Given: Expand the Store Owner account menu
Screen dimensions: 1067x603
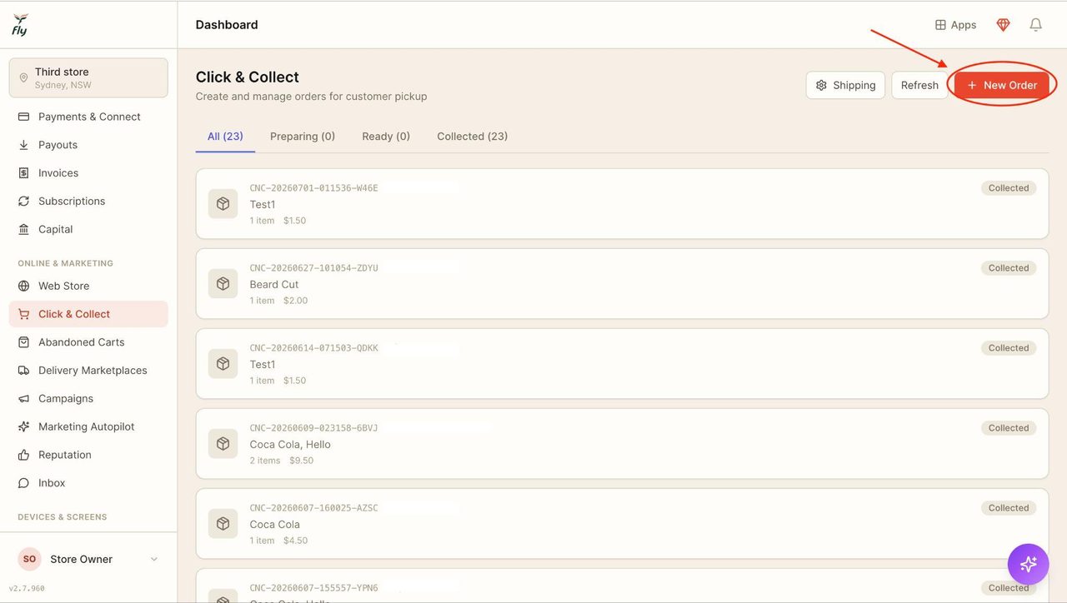Looking at the screenshot, I should 88,560.
